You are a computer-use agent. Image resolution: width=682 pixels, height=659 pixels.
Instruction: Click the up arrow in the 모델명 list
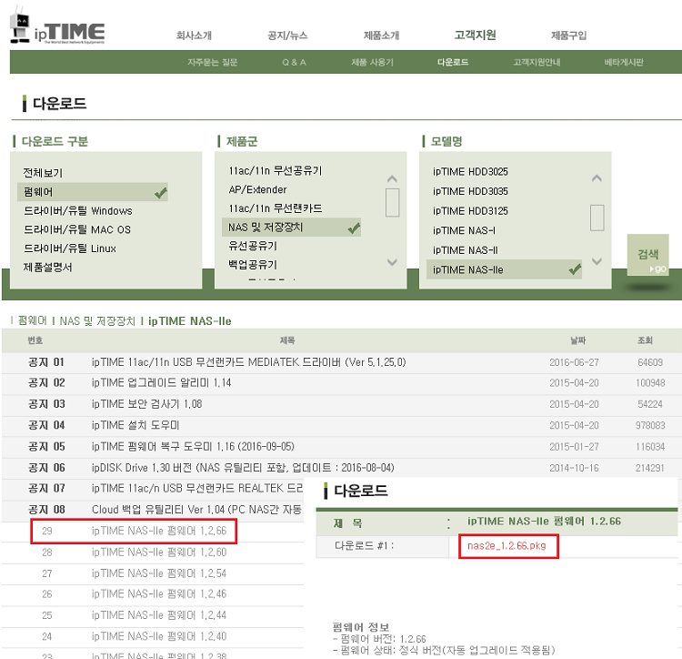tap(597, 178)
